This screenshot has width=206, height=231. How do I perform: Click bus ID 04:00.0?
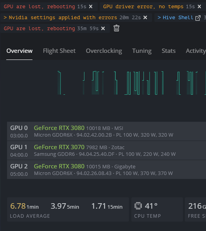click(19, 155)
